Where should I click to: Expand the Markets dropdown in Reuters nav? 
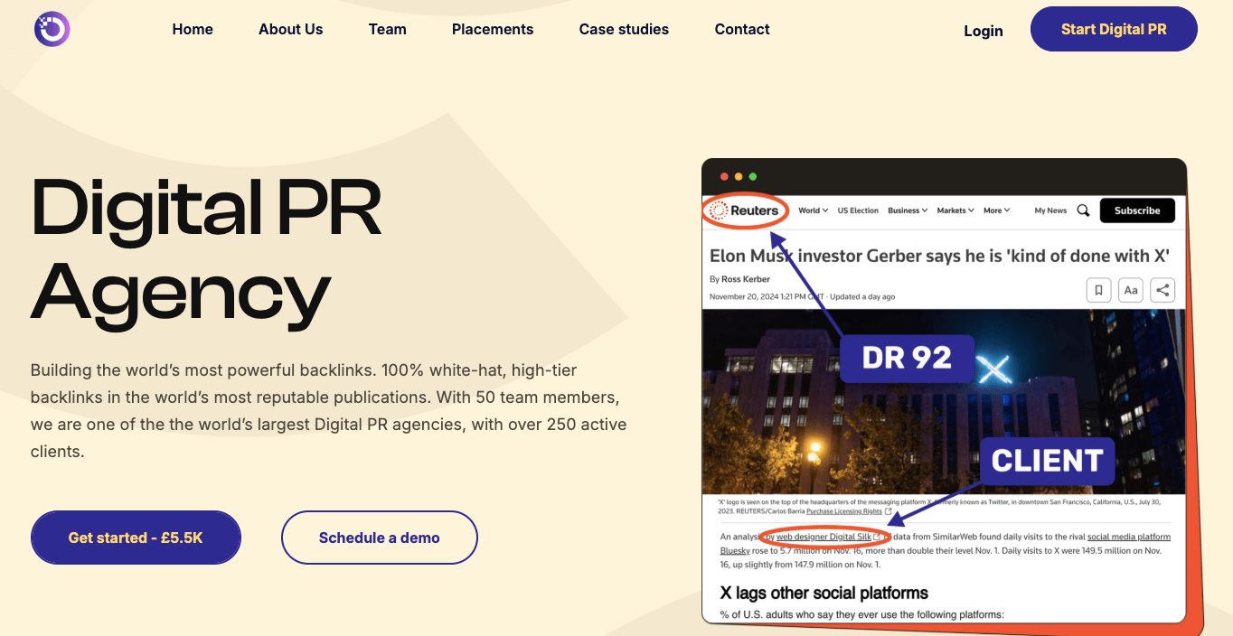(x=955, y=210)
